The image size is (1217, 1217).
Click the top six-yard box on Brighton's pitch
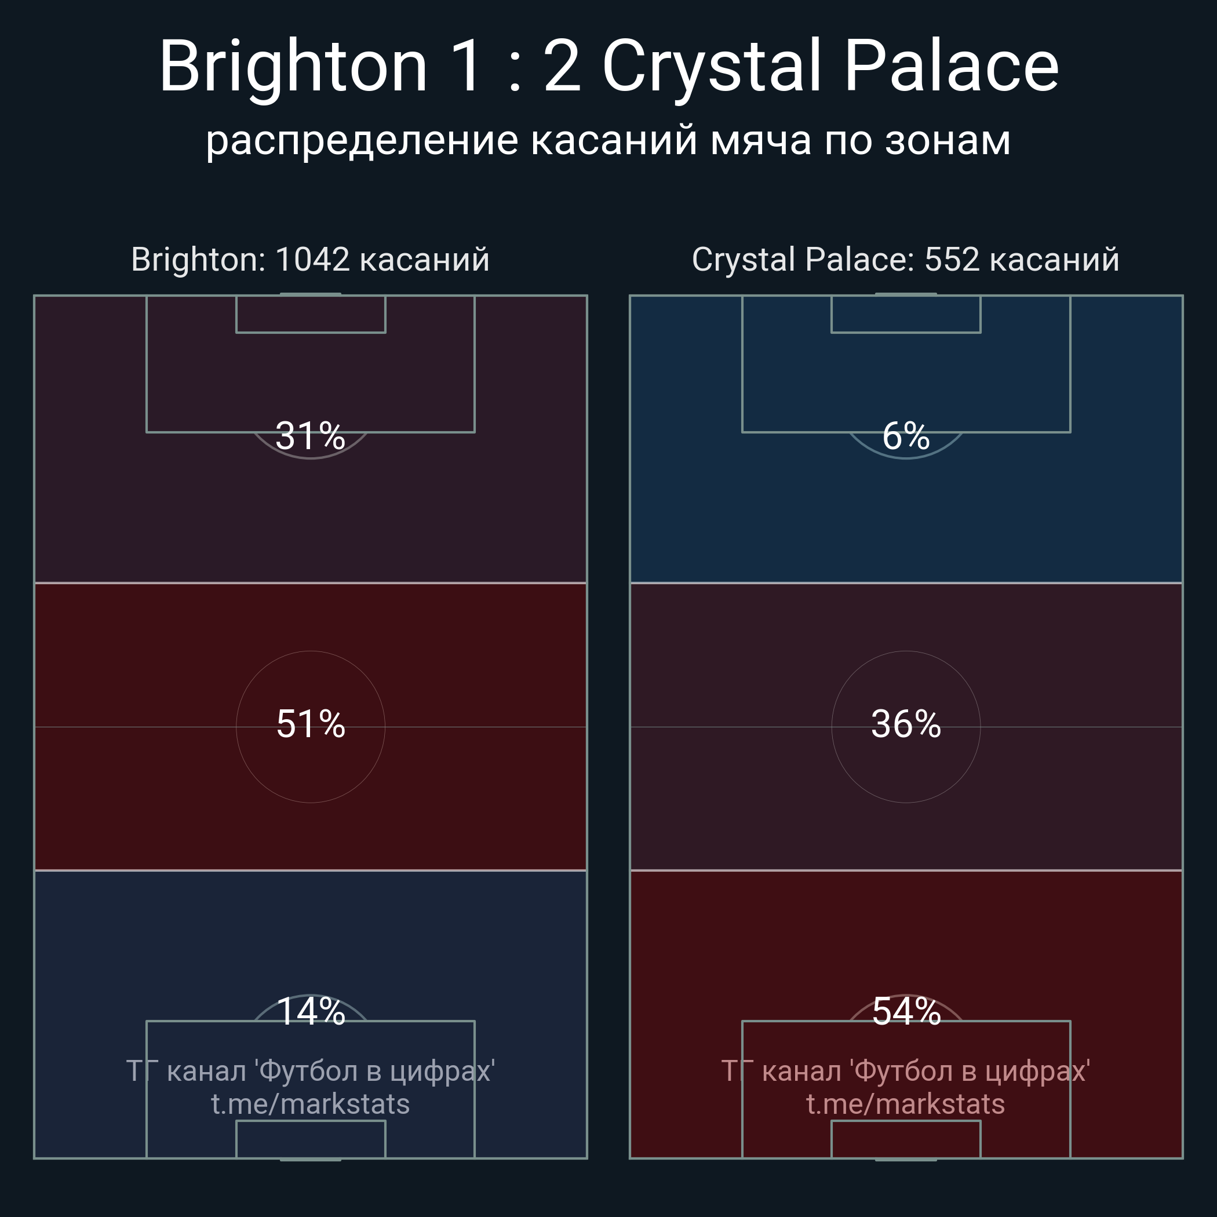click(x=311, y=314)
